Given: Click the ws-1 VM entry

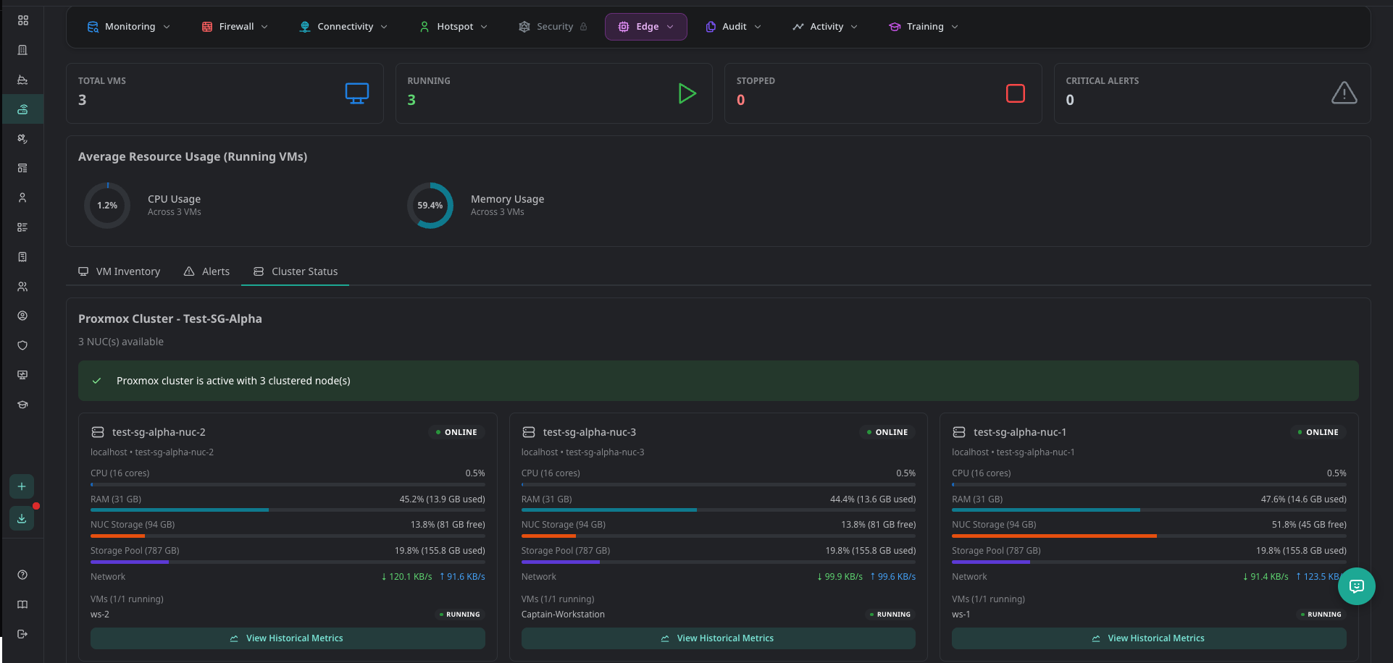Looking at the screenshot, I should click(961, 615).
